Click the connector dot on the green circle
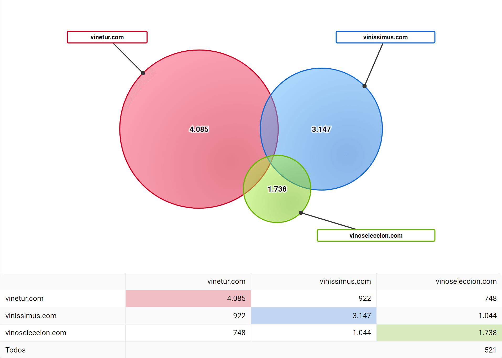This screenshot has width=502, height=358. (301, 213)
